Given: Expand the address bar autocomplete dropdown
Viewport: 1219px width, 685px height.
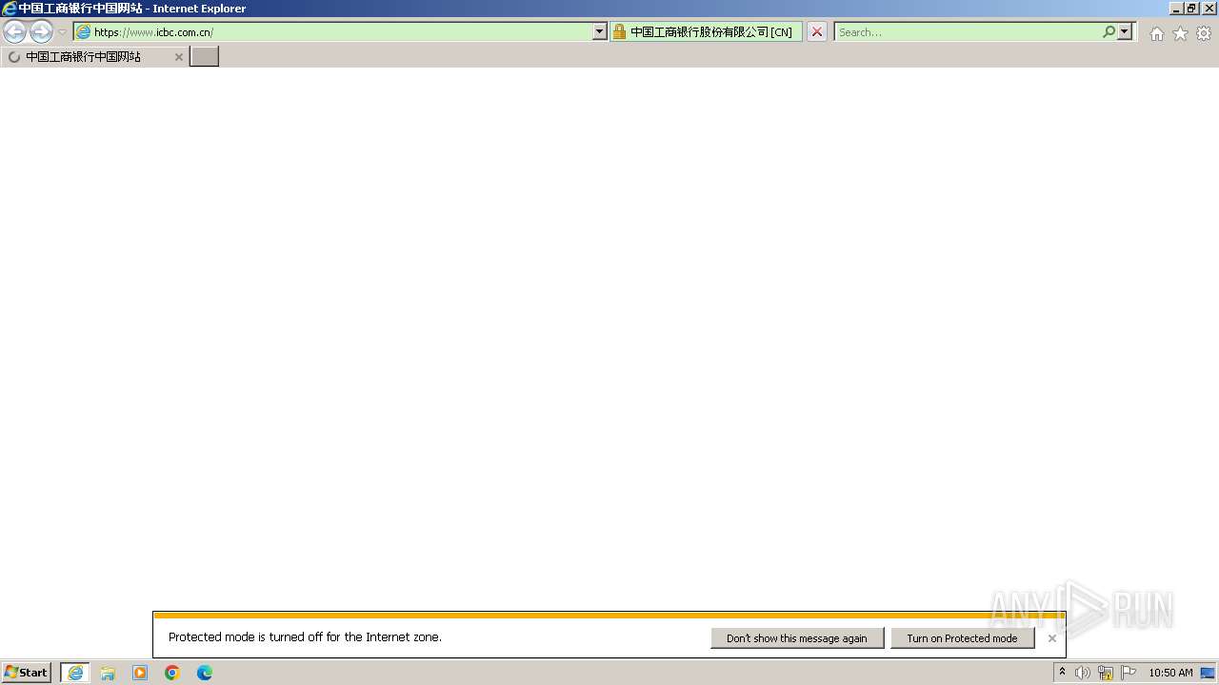Looking at the screenshot, I should coord(599,31).
